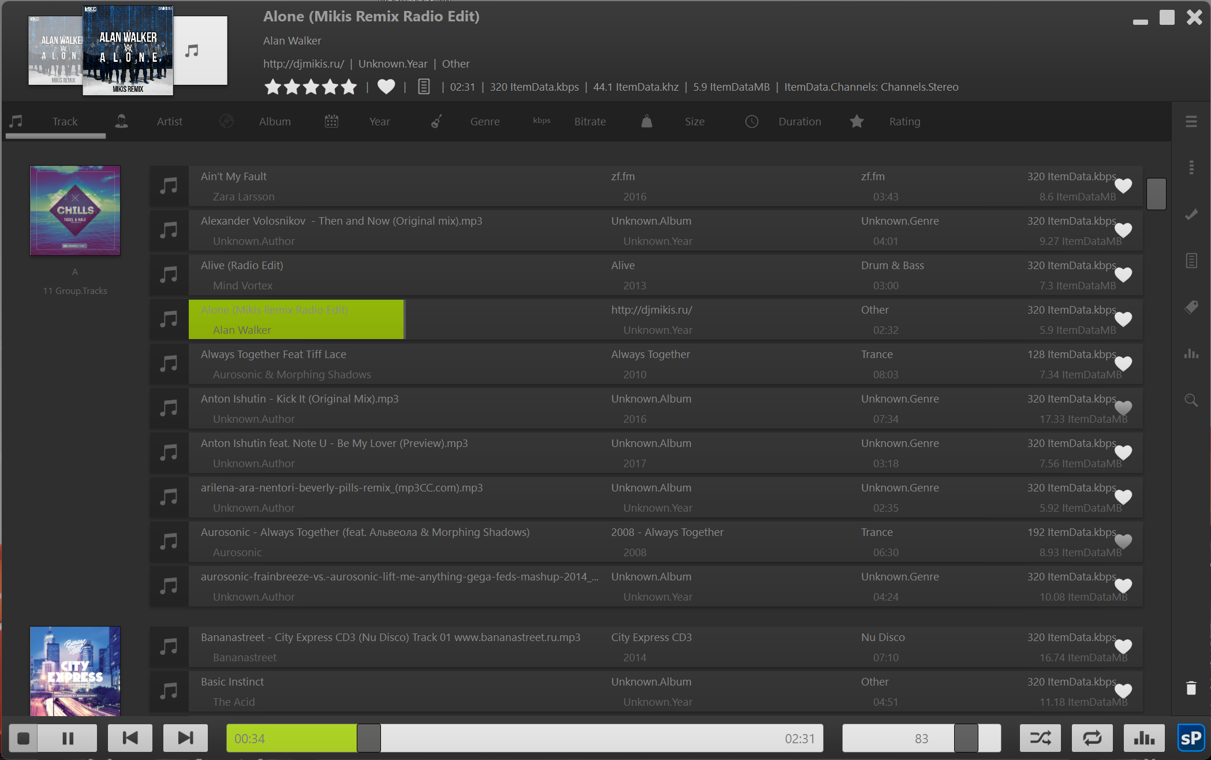Click music note icon of arilena-ara-nentori track
1211x760 pixels.
169,497
